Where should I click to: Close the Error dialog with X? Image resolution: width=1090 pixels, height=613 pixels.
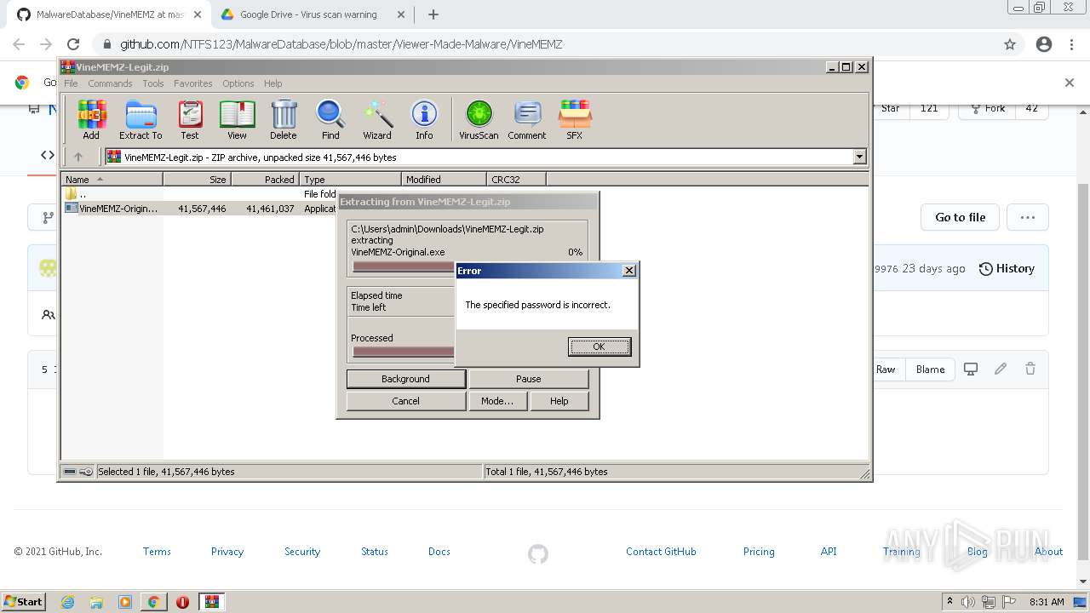629,271
